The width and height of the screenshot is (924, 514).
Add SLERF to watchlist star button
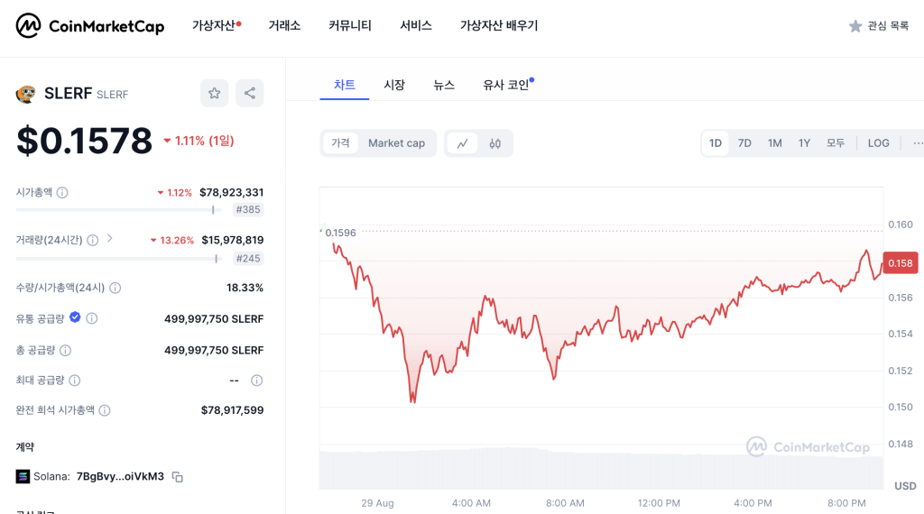tap(215, 93)
